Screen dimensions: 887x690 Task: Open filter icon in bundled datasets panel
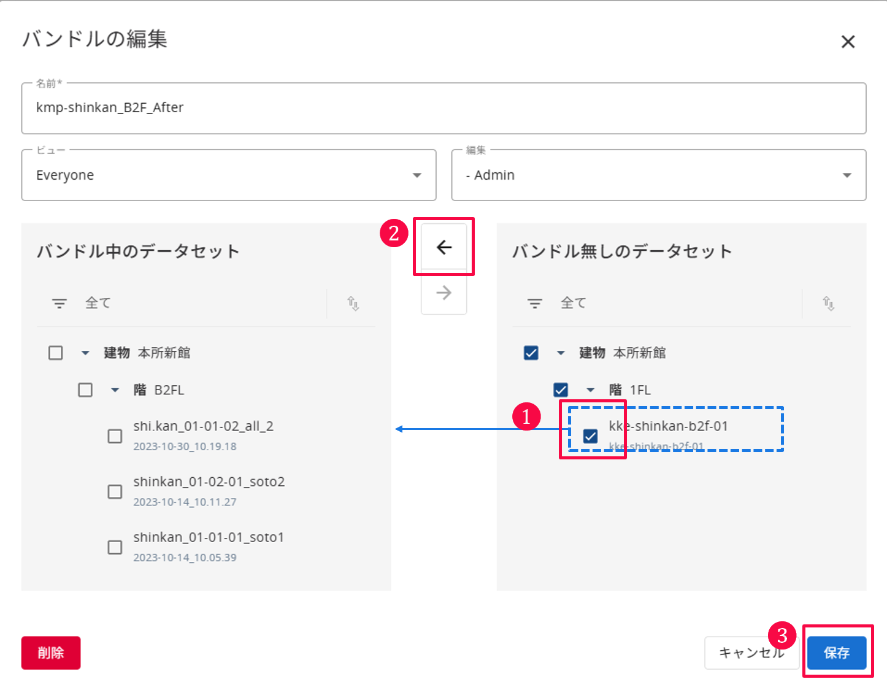(x=60, y=303)
